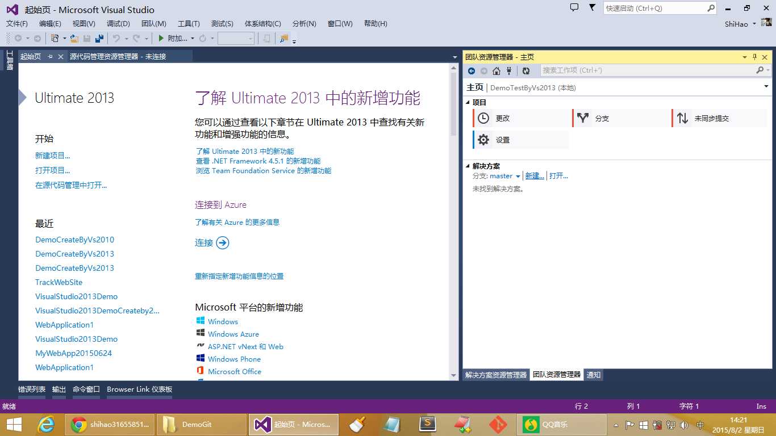Open the QQ音乐 taskbar button
Viewport: 776px width, 436px height.
point(561,425)
